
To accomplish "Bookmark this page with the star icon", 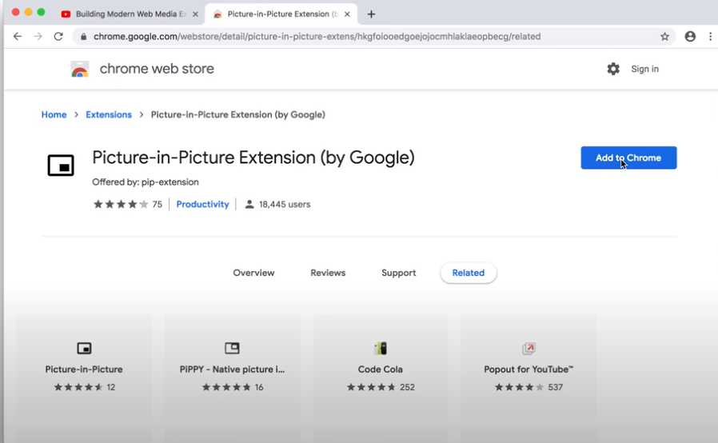I will point(664,36).
